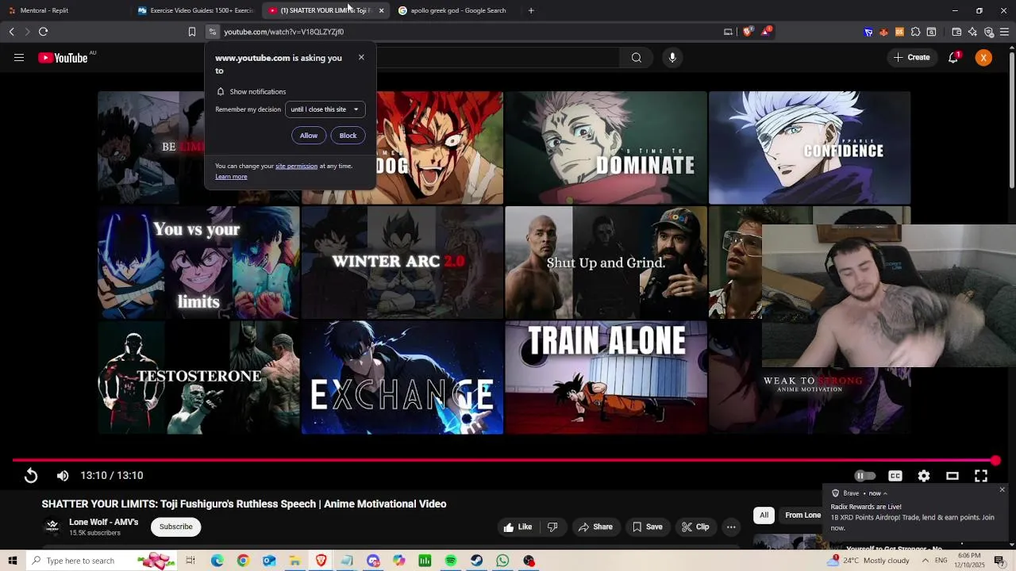This screenshot has width=1016, height=571.
Task: Close the SHATTER YOUR LIMITS tab
Action: (381, 10)
